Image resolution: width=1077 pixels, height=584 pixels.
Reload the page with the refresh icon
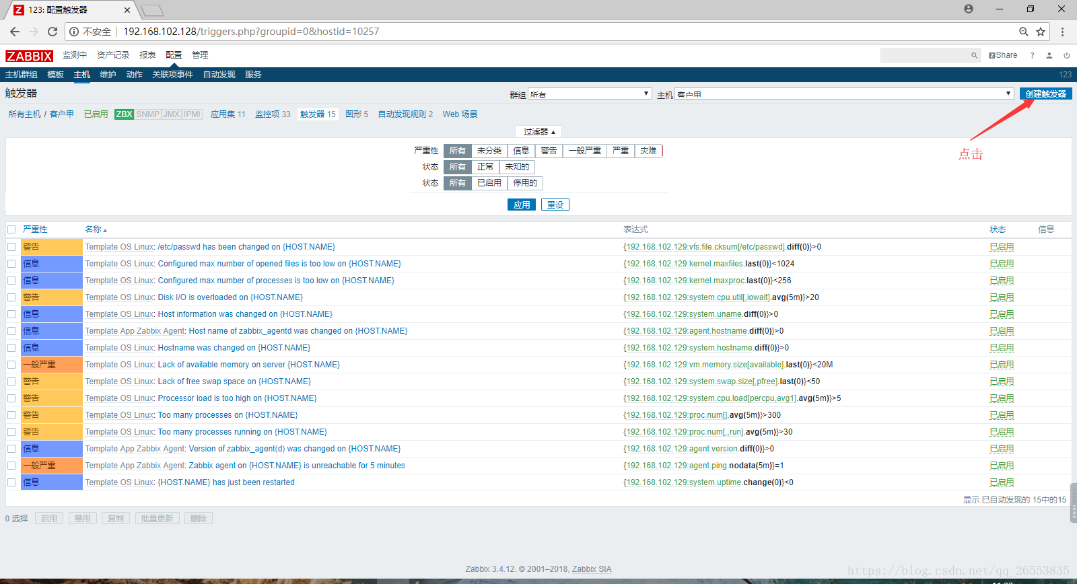(53, 32)
